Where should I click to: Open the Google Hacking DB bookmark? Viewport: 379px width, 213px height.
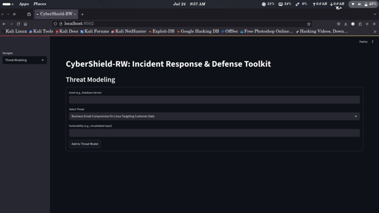(x=198, y=31)
